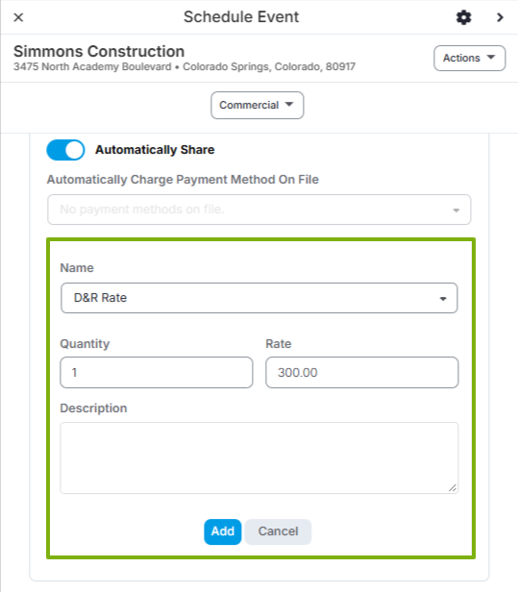
Task: Click the blue Add button
Action: [x=222, y=531]
